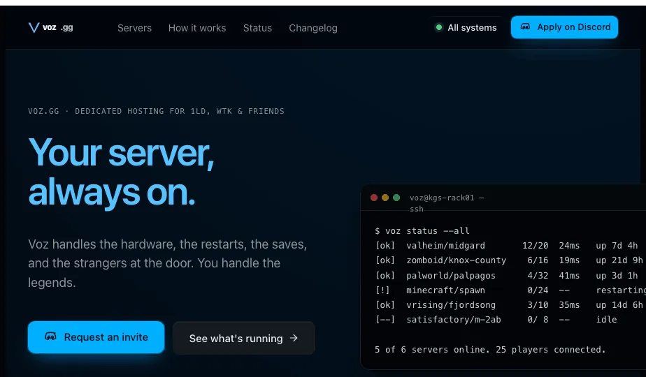This screenshot has height=377, width=646.
Task: Open the Servers nav item
Action: (x=134, y=28)
